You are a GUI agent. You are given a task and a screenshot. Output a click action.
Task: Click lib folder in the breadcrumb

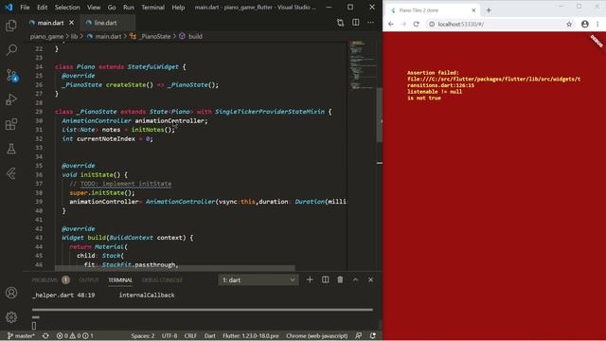74,36
